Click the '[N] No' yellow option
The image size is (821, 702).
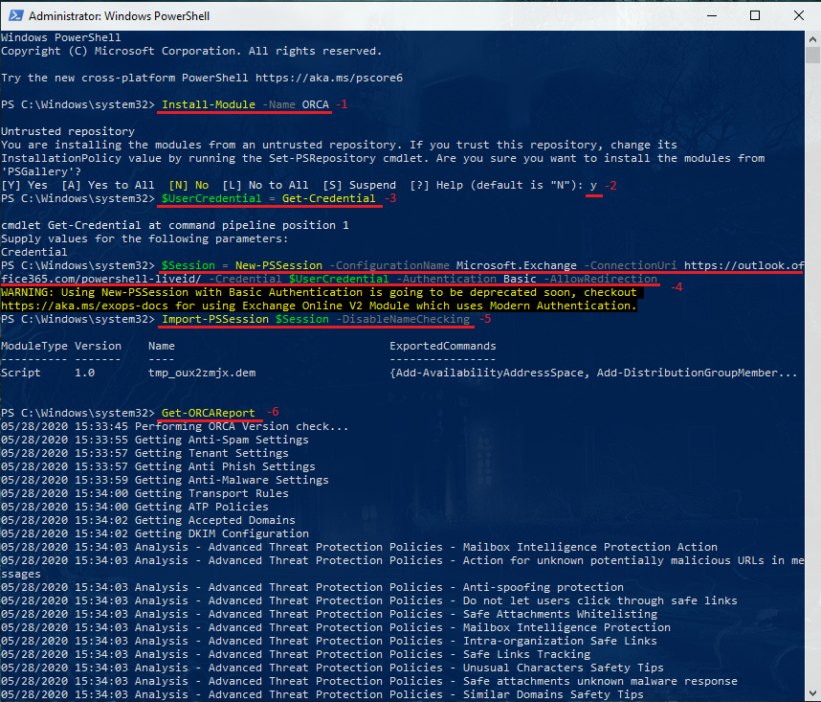tap(189, 185)
